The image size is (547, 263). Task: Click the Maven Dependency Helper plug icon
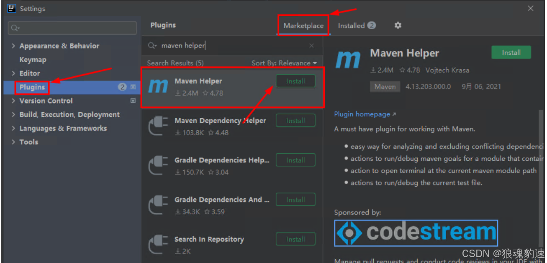(158, 126)
